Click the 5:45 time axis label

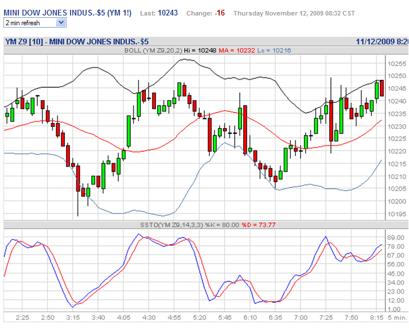pyautogui.click(x=225, y=318)
